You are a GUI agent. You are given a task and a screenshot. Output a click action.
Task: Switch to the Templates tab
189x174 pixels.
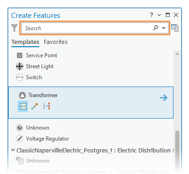[26, 42]
